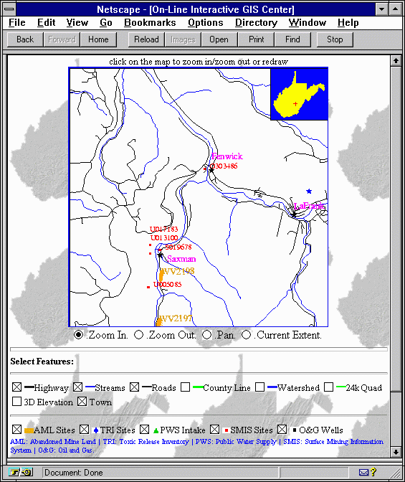Image resolution: width=405 pixels, height=482 pixels.
Task: Uncheck the PWS Intake checkbox
Action: (144, 430)
